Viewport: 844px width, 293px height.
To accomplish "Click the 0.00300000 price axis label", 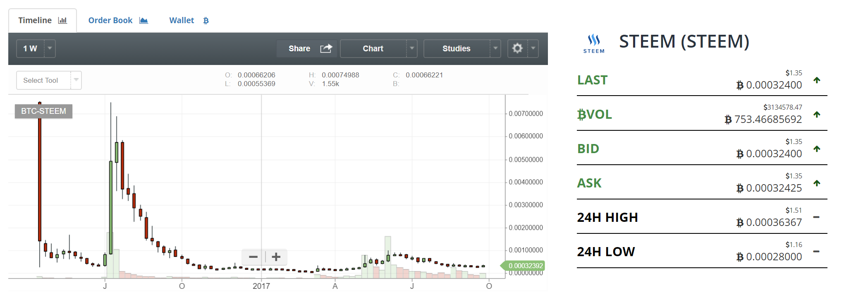I will point(526,205).
